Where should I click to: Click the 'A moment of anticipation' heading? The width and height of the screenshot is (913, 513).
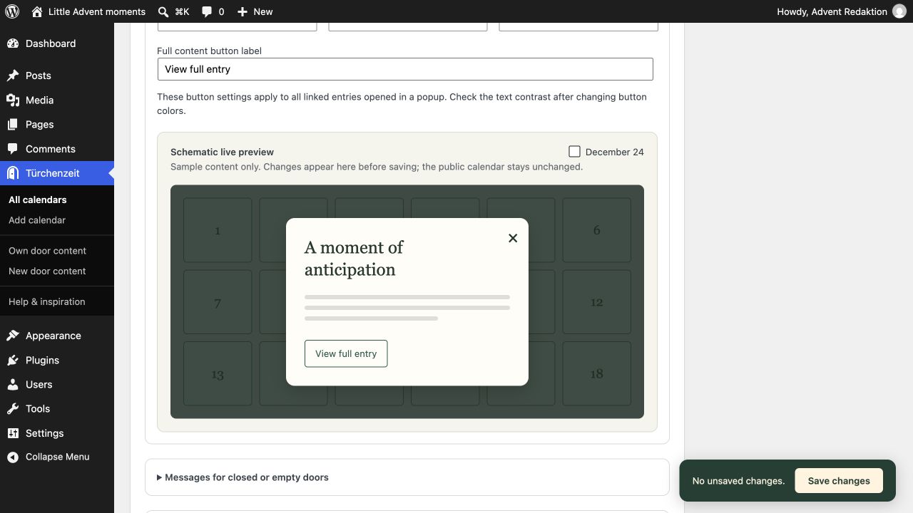point(354,259)
